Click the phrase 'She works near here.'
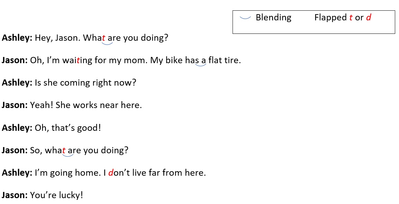399x204 pixels. click(99, 105)
